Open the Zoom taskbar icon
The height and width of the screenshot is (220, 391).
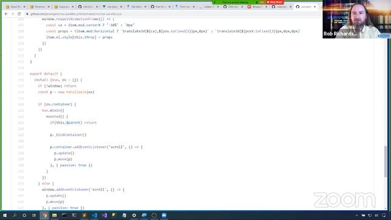164,215
